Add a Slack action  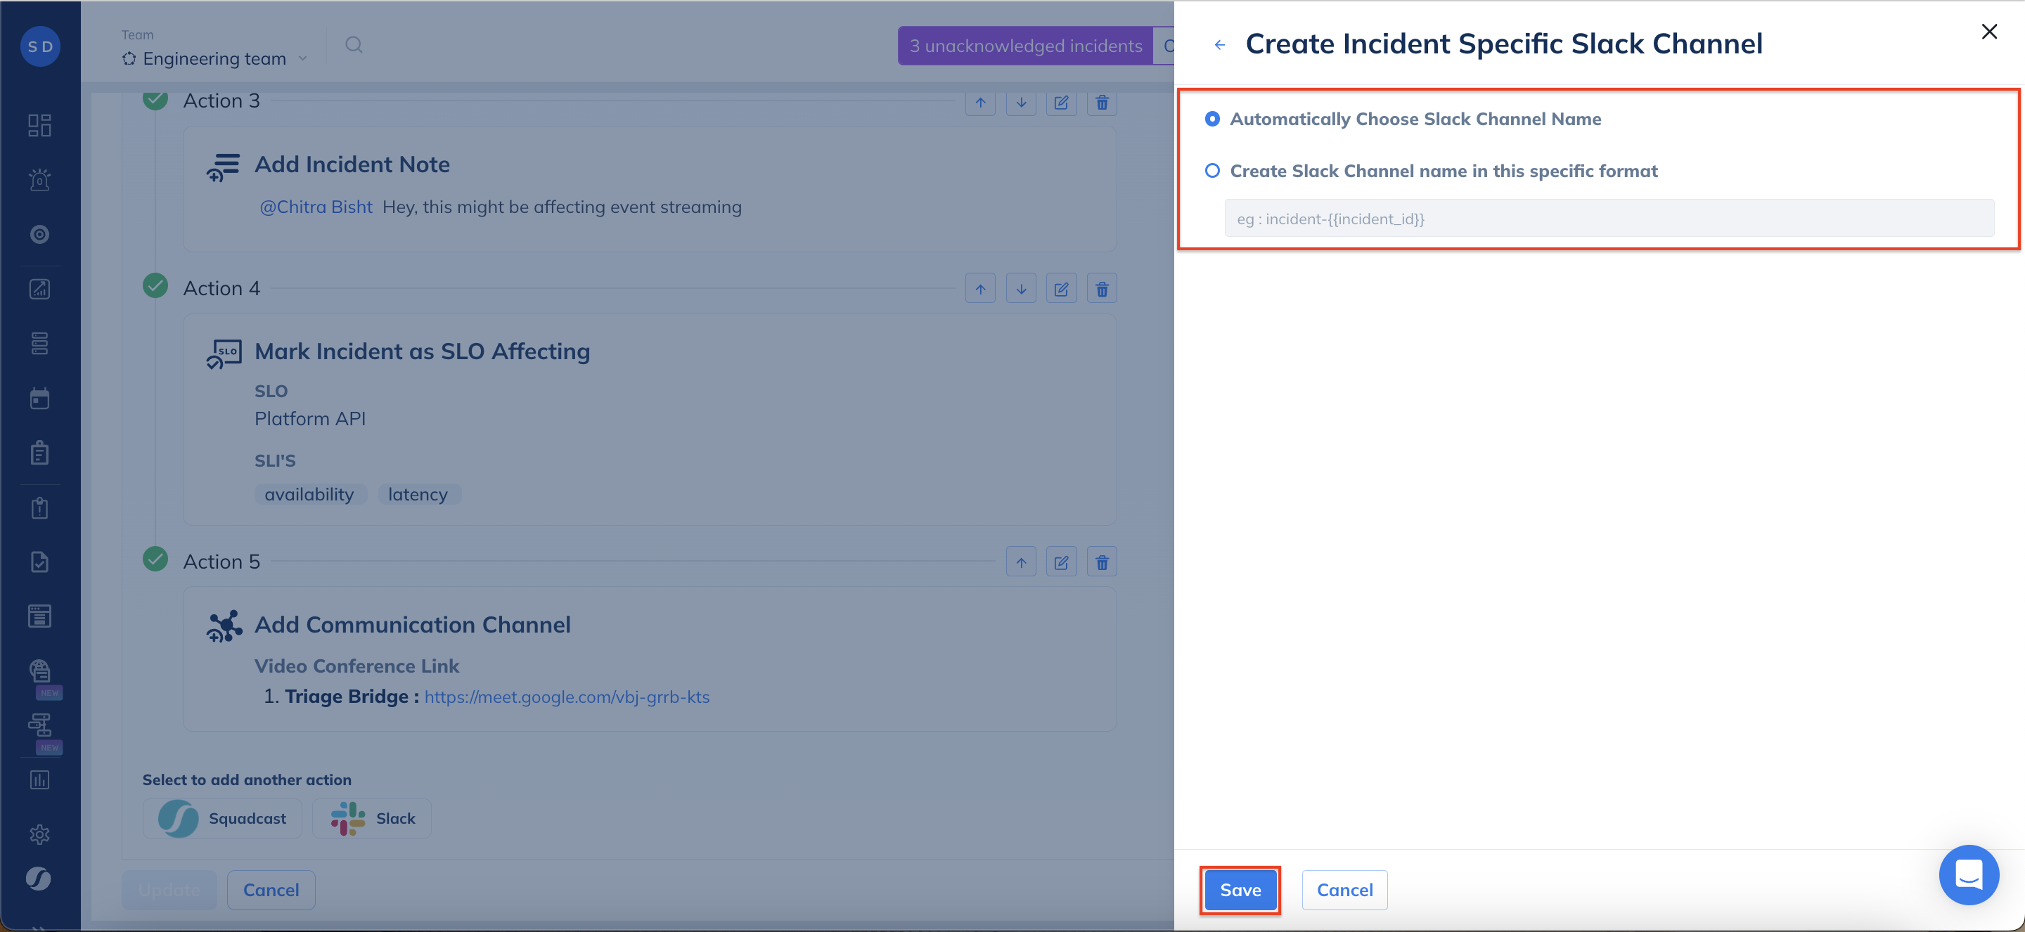pos(372,818)
